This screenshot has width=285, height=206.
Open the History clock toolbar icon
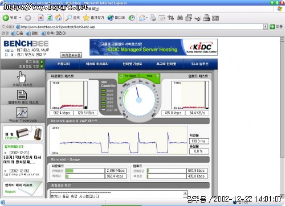click(x=132, y=18)
